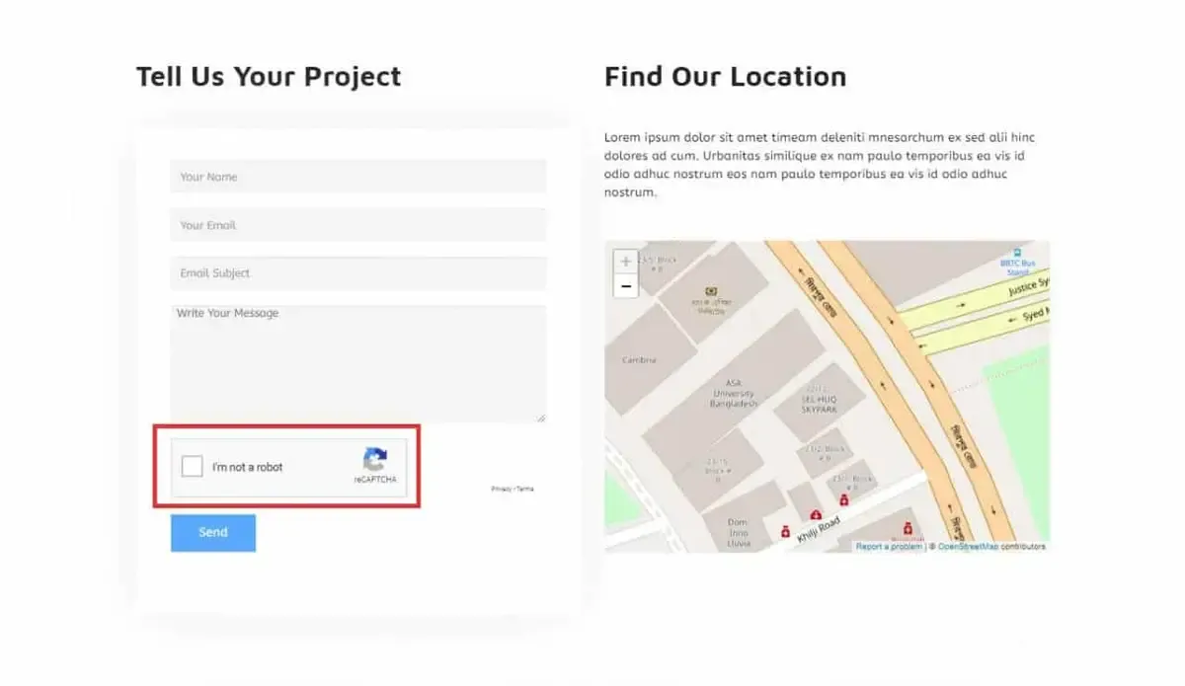This screenshot has width=1185, height=686.
Task: Click the Cambria label on the map
Action: [x=639, y=360]
